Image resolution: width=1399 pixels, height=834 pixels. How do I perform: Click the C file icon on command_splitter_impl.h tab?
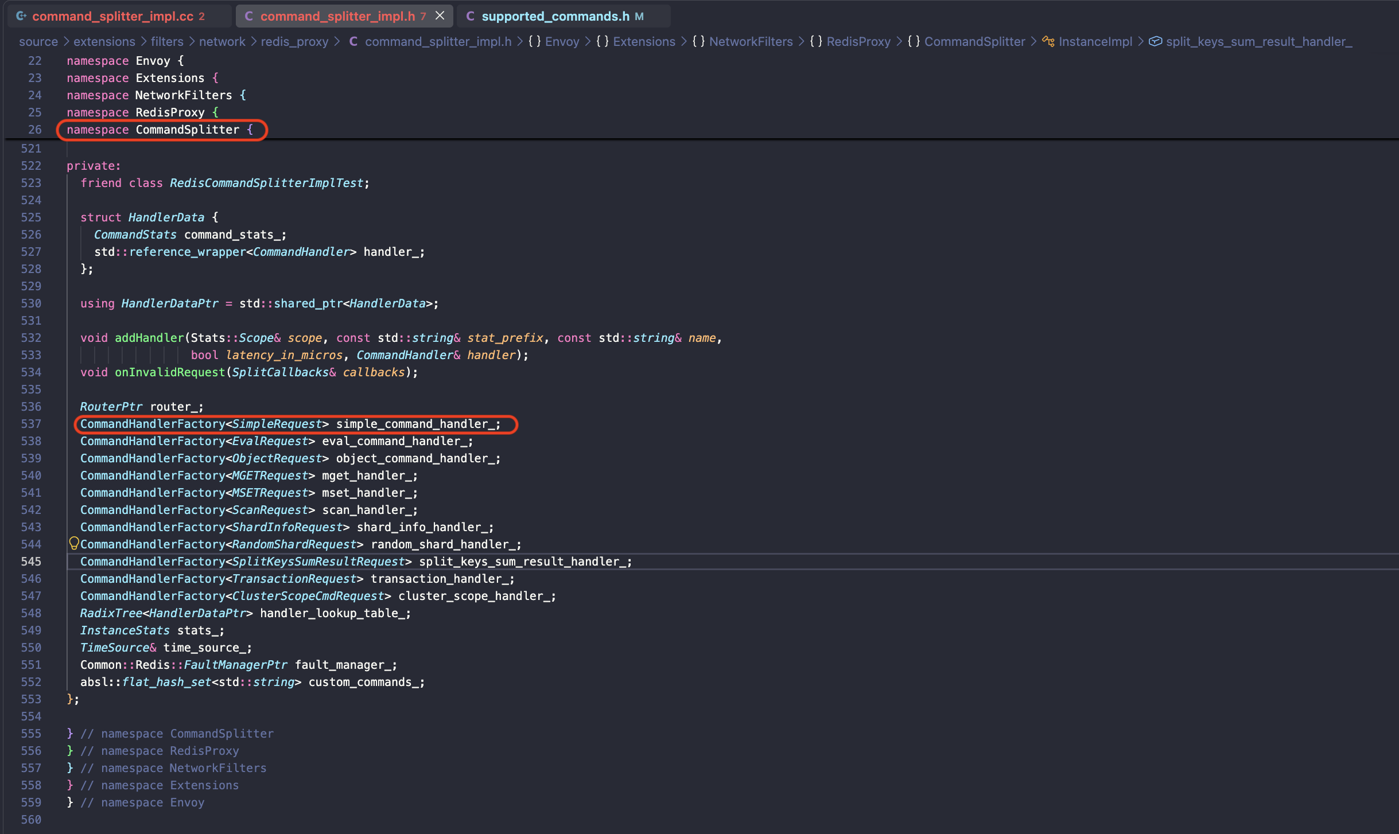coord(249,16)
